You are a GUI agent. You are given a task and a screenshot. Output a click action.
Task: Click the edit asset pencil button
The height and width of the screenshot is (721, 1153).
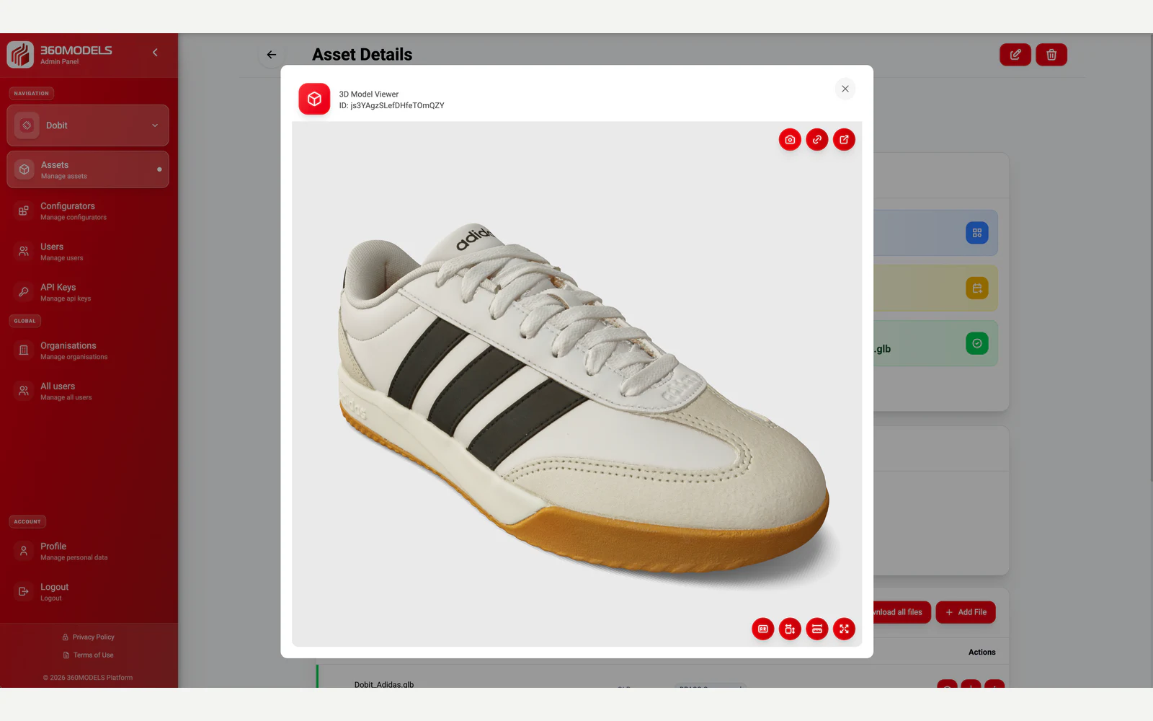pos(1015,55)
